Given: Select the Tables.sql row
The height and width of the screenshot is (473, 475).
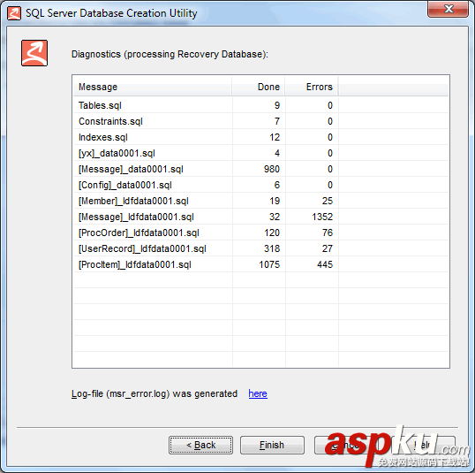Looking at the screenshot, I should [260, 105].
